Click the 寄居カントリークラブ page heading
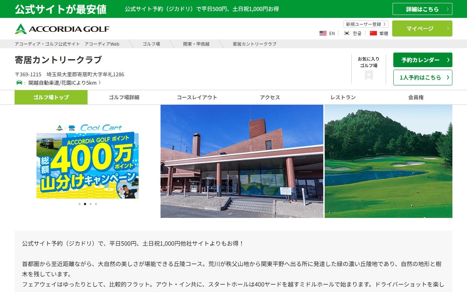The width and height of the screenshot is (467, 292). [58, 60]
